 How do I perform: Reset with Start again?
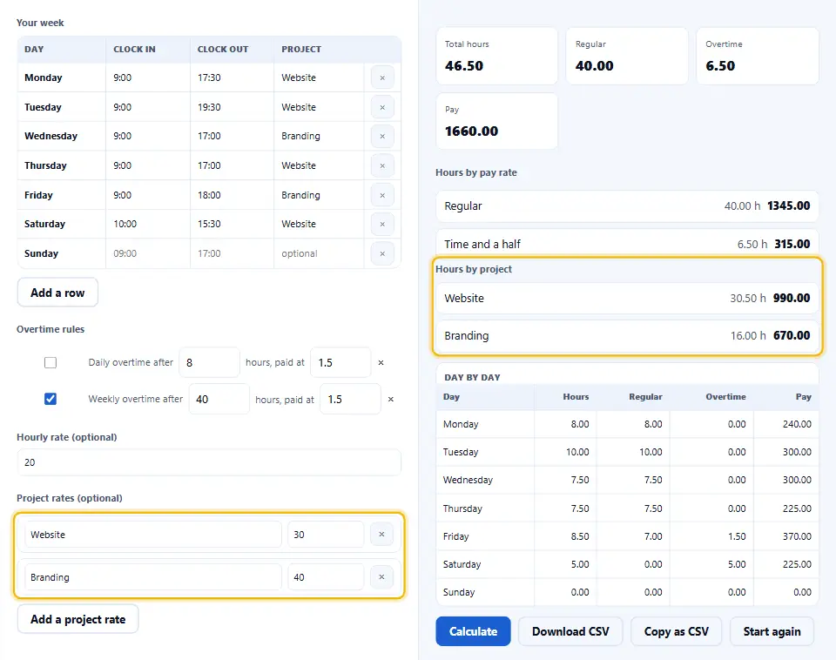[772, 631]
